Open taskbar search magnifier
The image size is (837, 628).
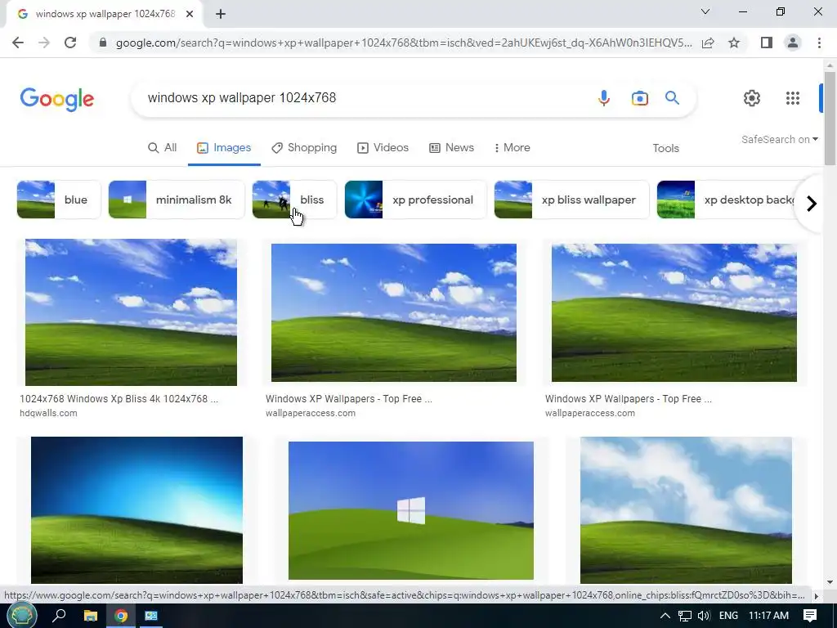pos(59,616)
